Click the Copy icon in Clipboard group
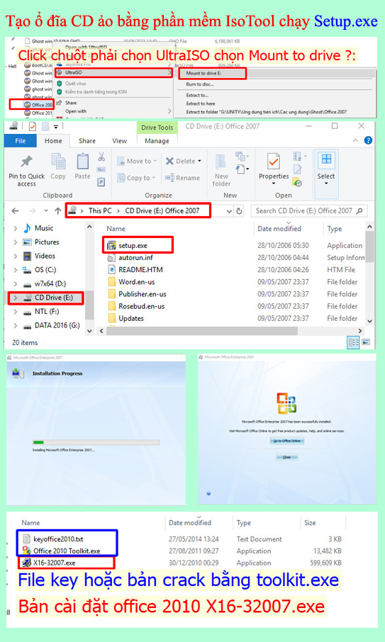Image resolution: width=385 pixels, height=642 pixels. [x=58, y=162]
